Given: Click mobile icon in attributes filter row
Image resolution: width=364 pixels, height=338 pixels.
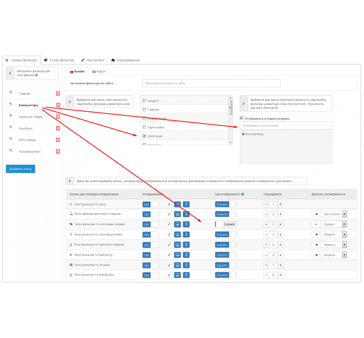Looking at the screenshot, I should (x=186, y=275).
